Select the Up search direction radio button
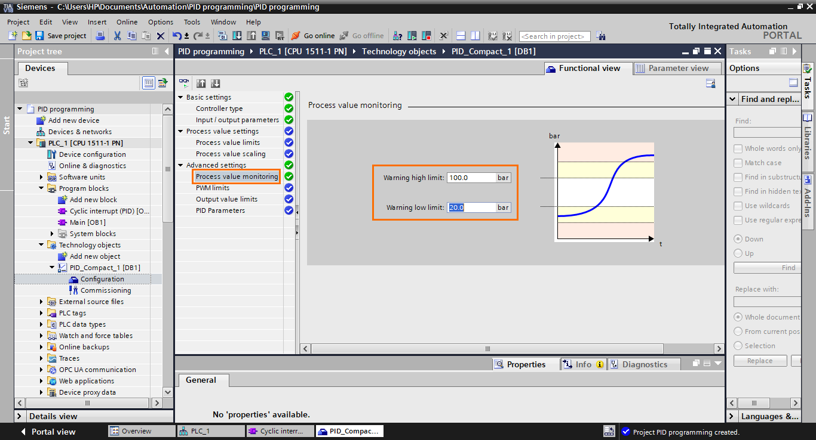816x440 pixels. click(x=737, y=253)
